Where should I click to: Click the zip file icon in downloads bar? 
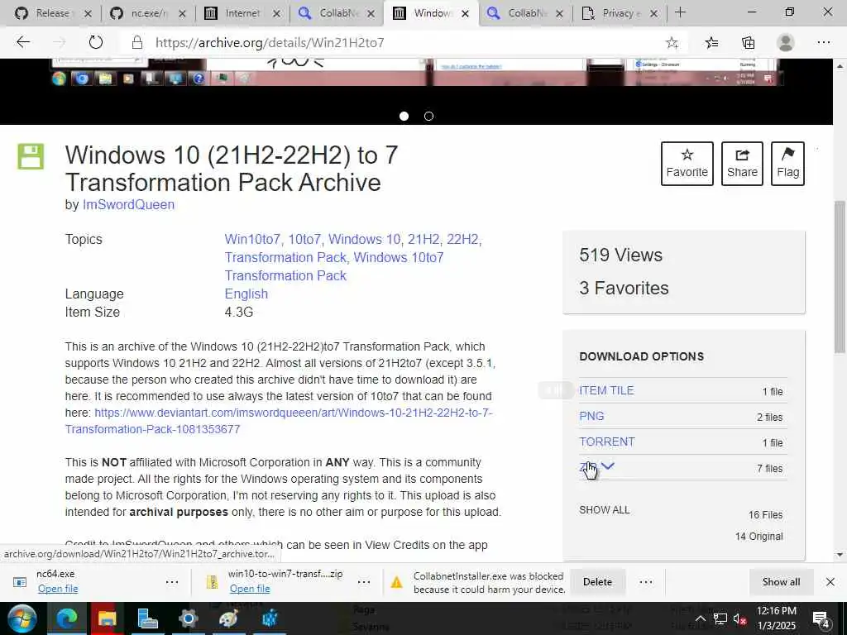(212, 582)
